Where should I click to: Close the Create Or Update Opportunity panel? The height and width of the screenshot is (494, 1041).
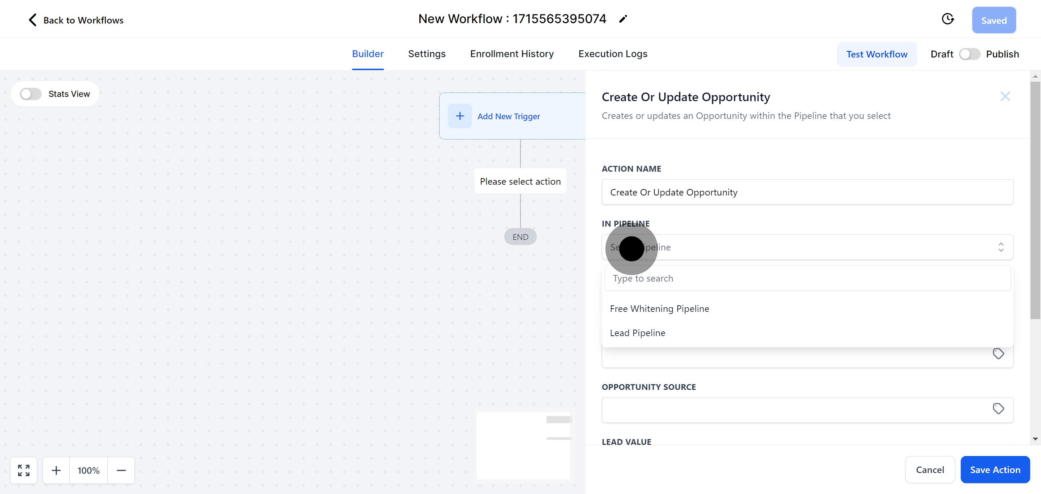click(1006, 96)
